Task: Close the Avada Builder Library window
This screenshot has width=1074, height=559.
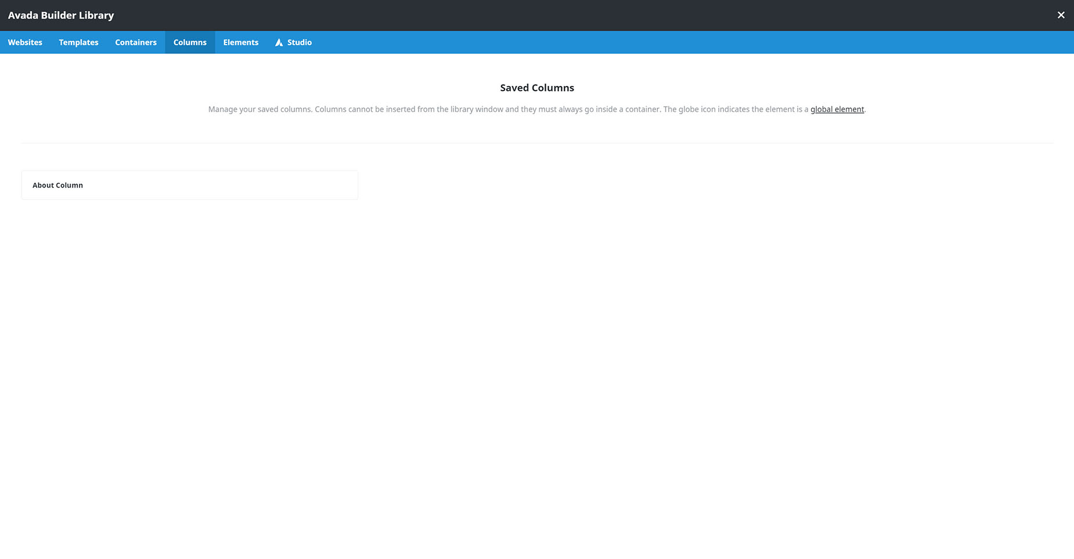Action: pos(1061,15)
